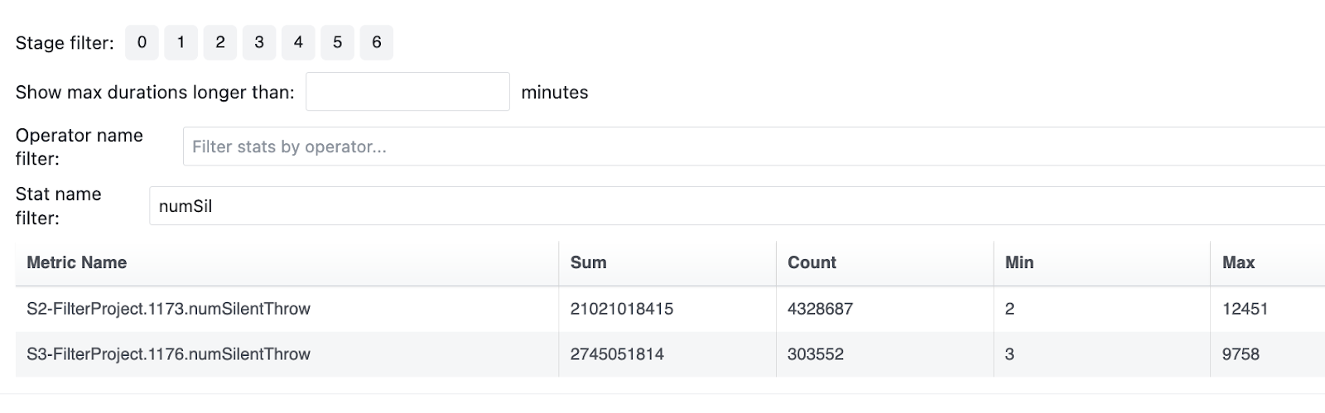This screenshot has width=1325, height=413.
Task: Click Sum value 21021018415
Action: (621, 310)
